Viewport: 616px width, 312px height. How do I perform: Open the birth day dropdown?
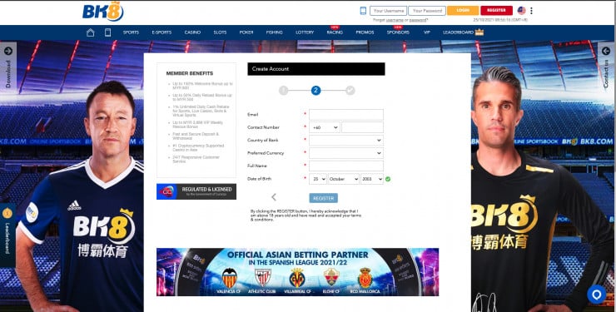pyautogui.click(x=318, y=179)
